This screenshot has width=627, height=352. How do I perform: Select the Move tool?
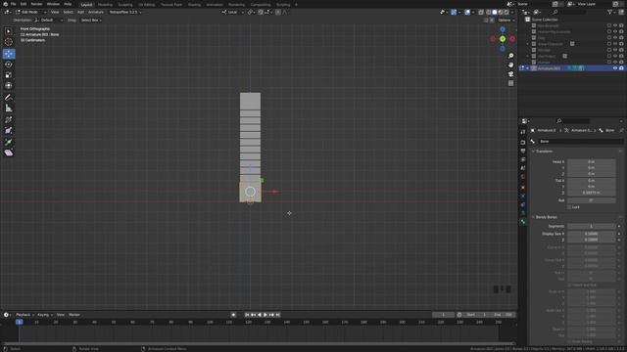(x=9, y=54)
